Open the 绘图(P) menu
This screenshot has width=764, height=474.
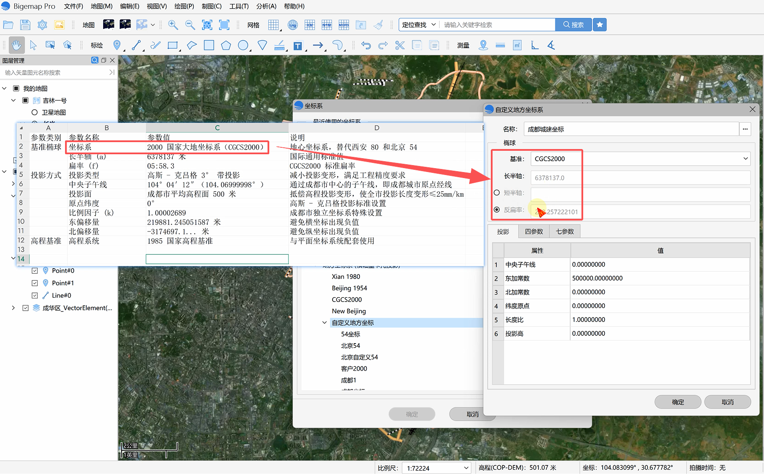coord(184,6)
